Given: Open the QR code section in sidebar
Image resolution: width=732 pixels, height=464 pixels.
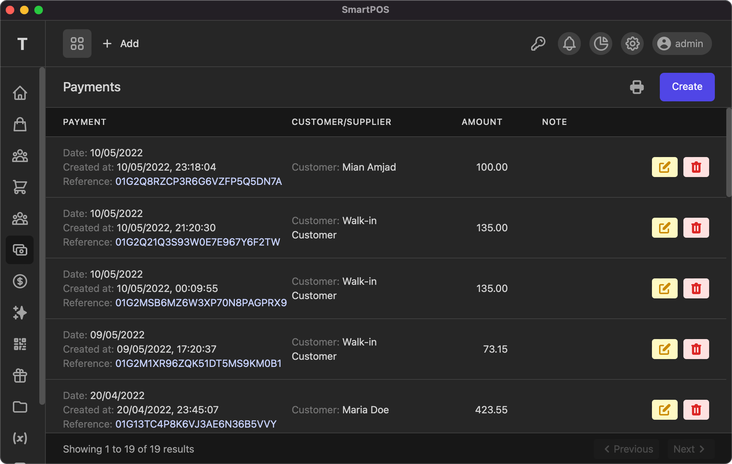Looking at the screenshot, I should click(x=20, y=344).
